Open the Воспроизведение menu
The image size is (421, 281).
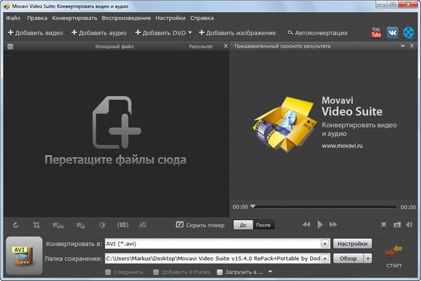(126, 18)
